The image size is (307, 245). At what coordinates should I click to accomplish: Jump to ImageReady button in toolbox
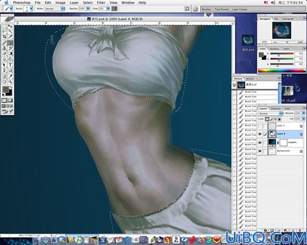pos(7,112)
